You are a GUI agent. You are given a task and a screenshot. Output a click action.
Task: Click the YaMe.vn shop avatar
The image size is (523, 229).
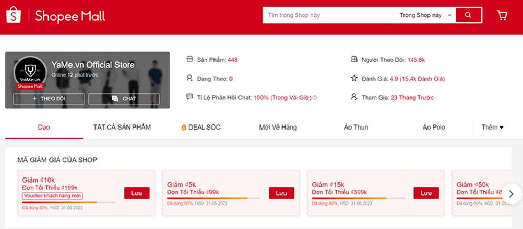(30, 72)
